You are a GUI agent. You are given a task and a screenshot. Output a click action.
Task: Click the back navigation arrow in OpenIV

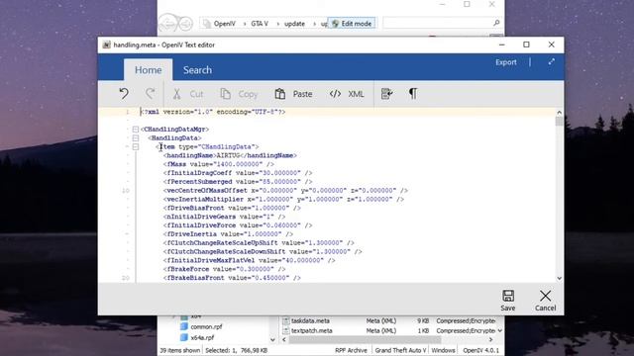[x=168, y=24]
